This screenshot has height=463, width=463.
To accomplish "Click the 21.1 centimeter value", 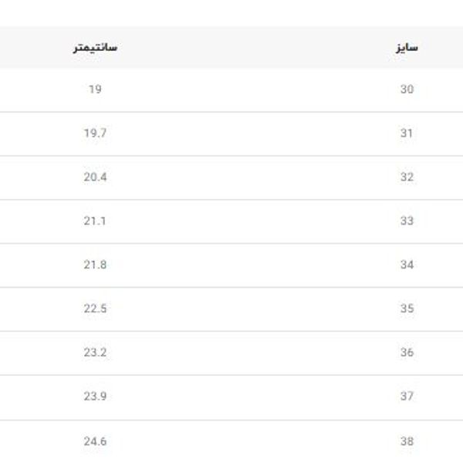I will pos(95,221).
